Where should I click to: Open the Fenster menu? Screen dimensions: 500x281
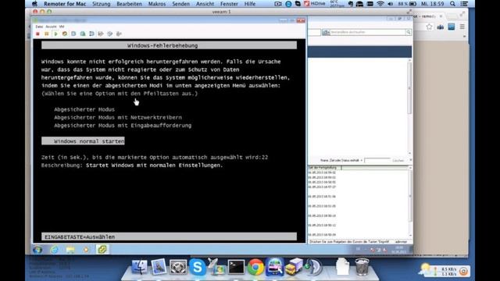[229, 4]
